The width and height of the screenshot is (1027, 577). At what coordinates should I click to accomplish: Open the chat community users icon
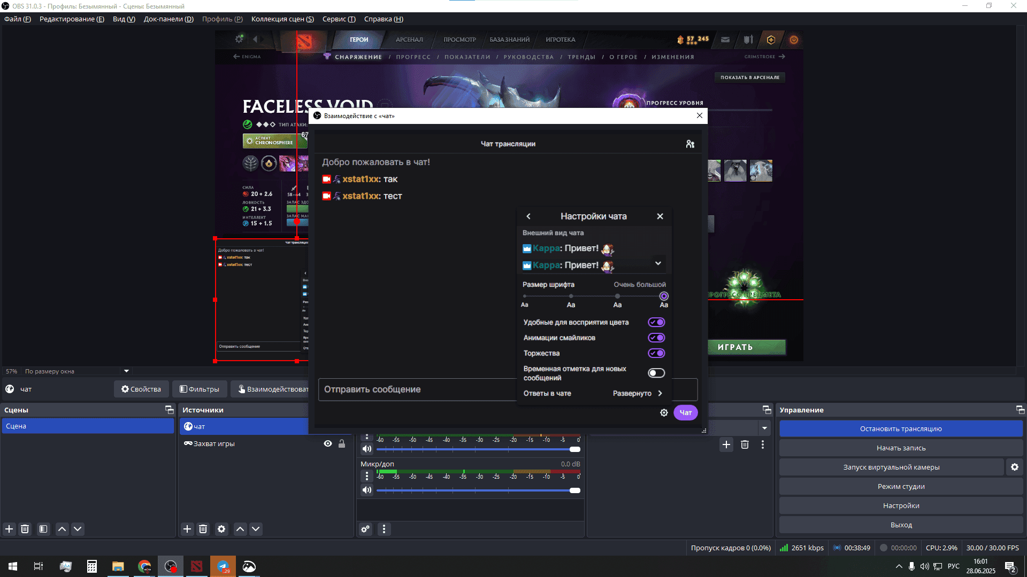coord(690,144)
